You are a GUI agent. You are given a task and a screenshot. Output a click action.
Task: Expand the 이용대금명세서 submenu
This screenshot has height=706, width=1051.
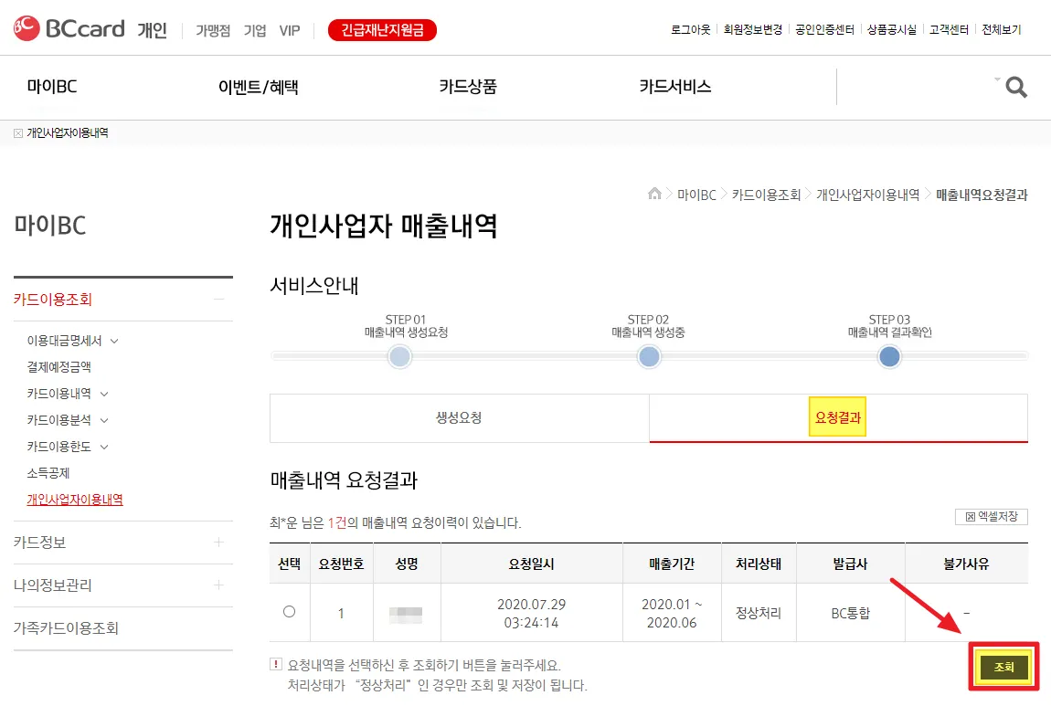tap(114, 341)
